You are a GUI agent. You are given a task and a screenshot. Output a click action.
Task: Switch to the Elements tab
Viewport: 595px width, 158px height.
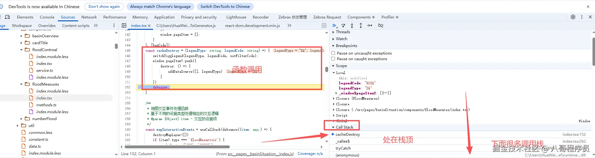tap(25, 17)
